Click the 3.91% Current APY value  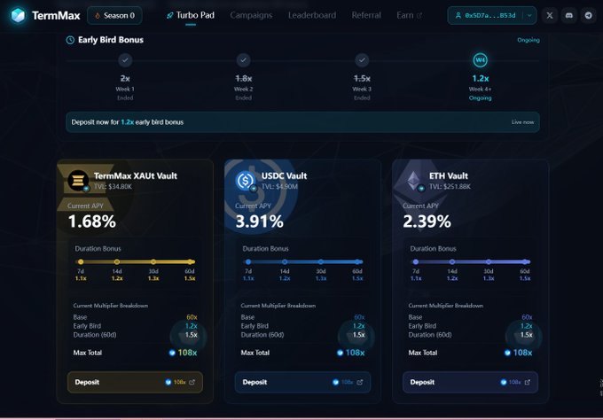[x=259, y=222]
